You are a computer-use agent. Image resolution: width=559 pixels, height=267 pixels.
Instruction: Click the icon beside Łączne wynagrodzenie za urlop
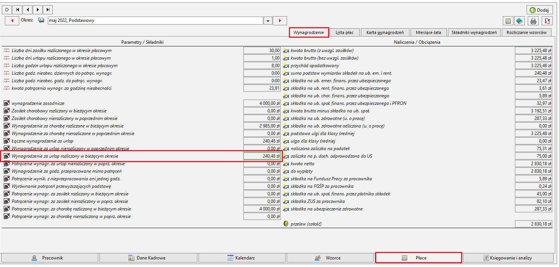(x=6, y=141)
